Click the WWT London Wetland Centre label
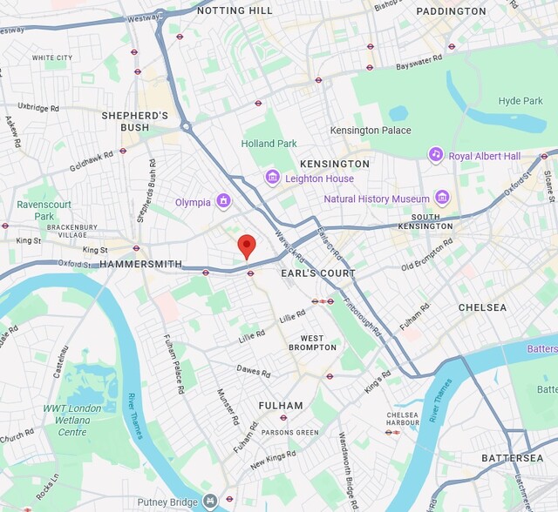The image size is (558, 512). (72, 421)
